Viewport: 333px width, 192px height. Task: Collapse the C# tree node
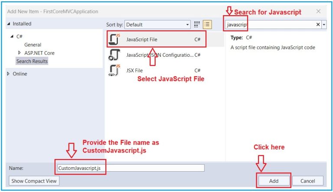[12, 36]
